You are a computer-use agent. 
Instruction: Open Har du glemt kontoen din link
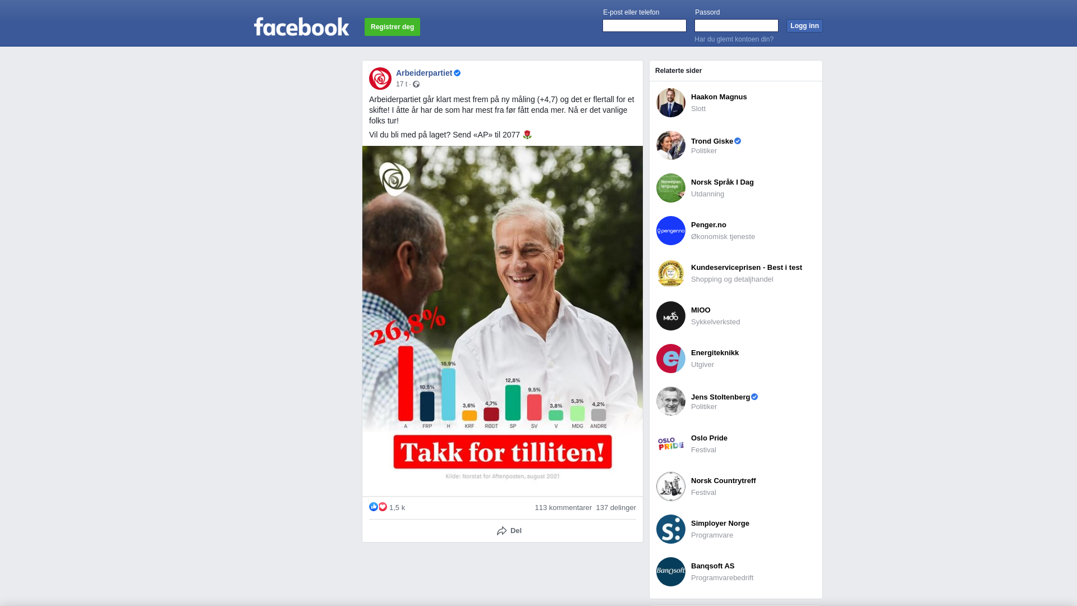(x=734, y=39)
